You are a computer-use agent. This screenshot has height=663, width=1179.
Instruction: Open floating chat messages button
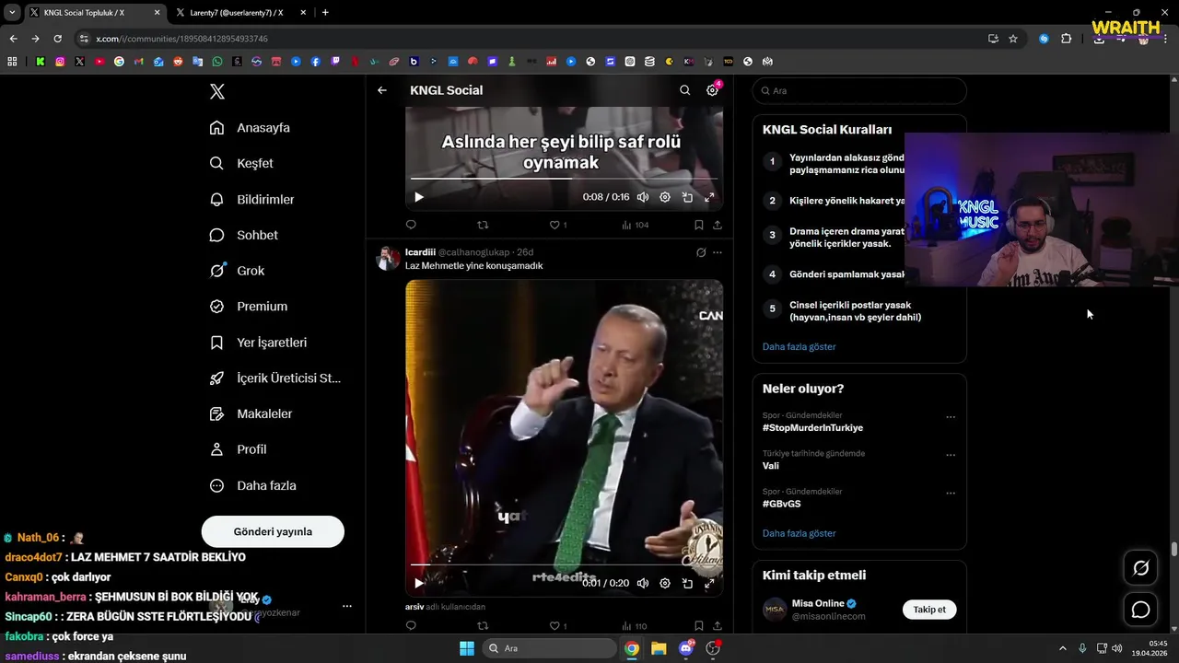pyautogui.click(x=1140, y=610)
